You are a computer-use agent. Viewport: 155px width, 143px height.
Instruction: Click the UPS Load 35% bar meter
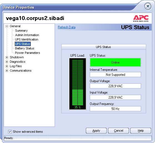[x=77, y=84]
